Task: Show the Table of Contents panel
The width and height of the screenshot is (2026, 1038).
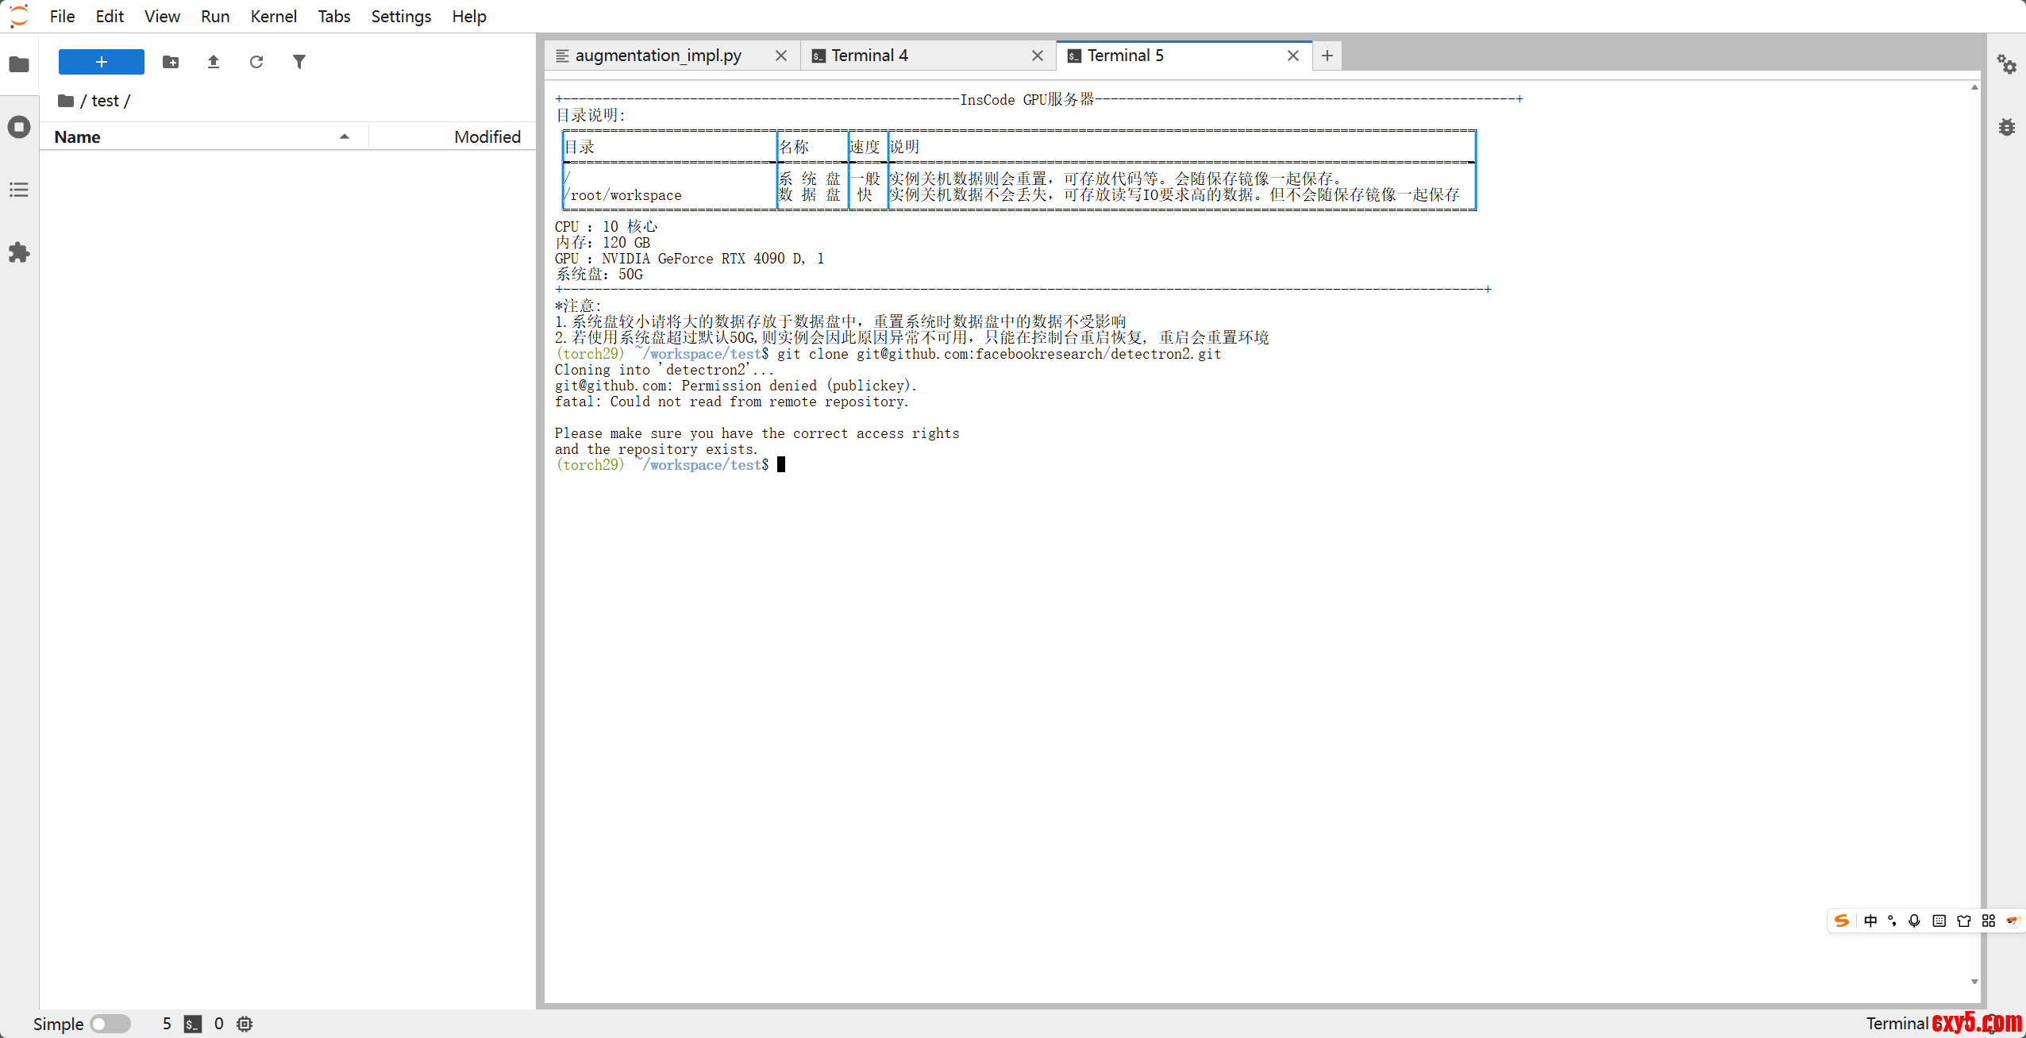Action: click(x=19, y=190)
